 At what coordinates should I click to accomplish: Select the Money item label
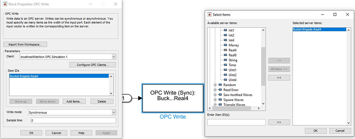coord(234,45)
